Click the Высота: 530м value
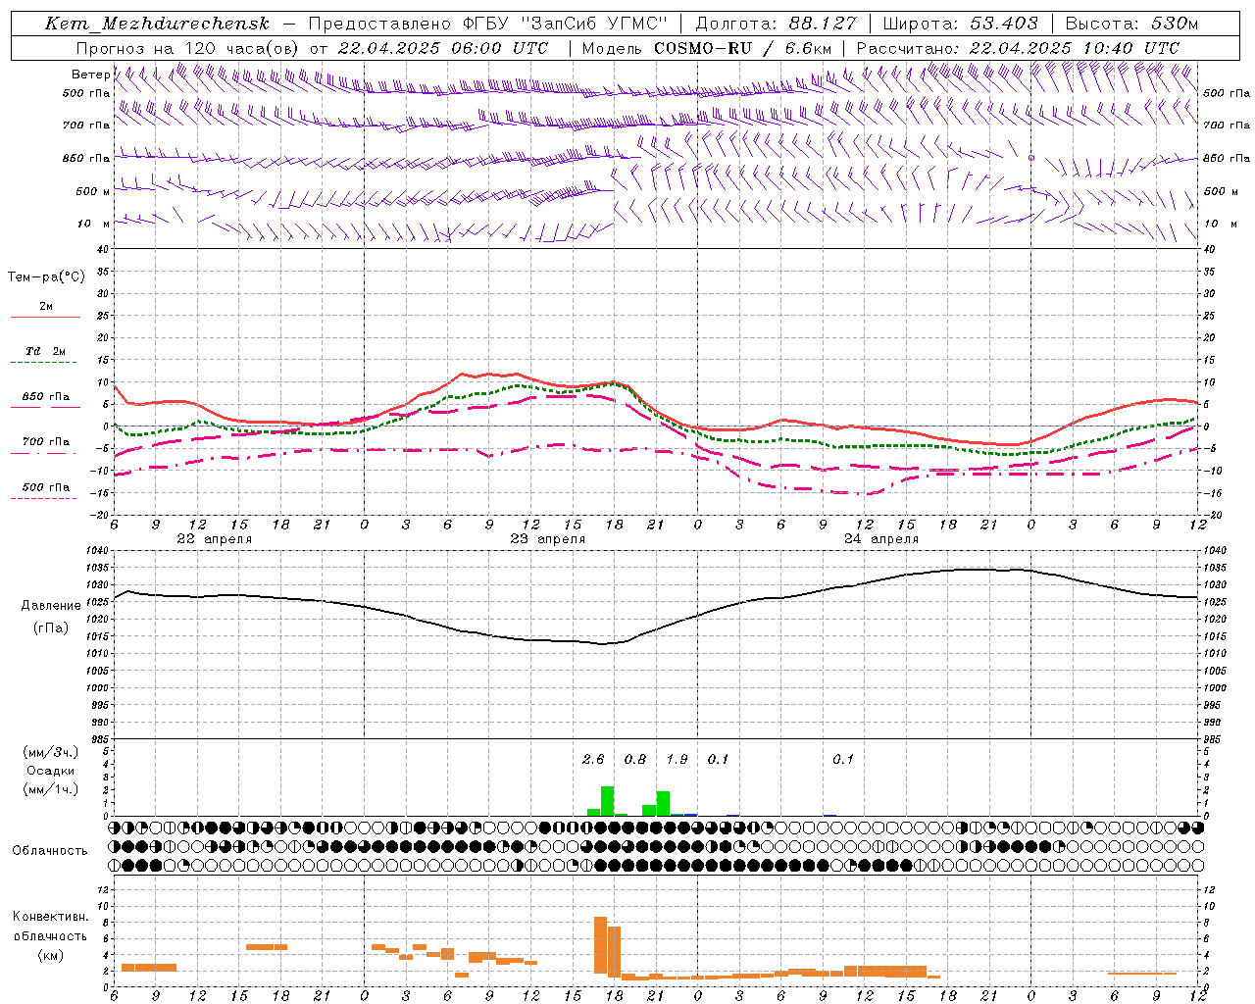The width and height of the screenshot is (1255, 1004). click(1131, 24)
